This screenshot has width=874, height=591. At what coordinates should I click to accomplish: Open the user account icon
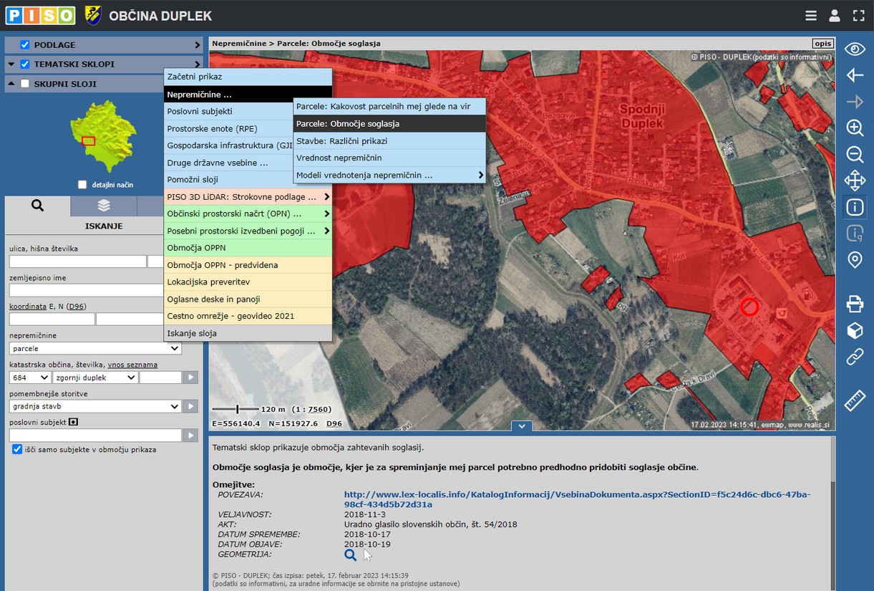(x=835, y=16)
